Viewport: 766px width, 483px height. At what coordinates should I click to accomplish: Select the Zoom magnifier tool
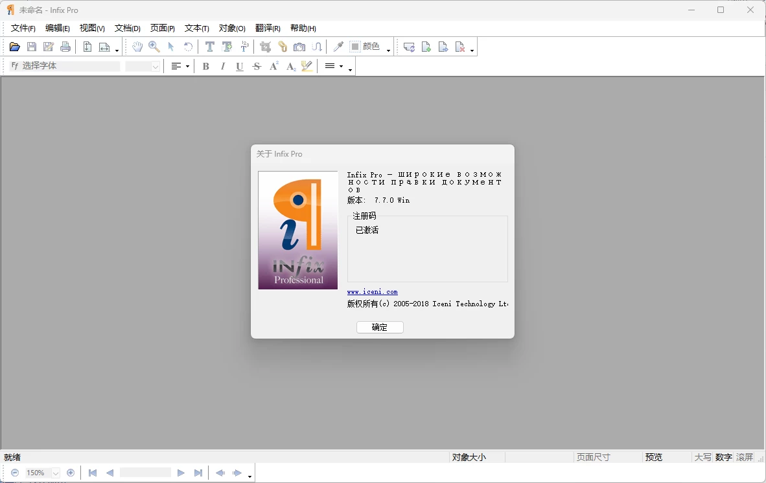[154, 47]
